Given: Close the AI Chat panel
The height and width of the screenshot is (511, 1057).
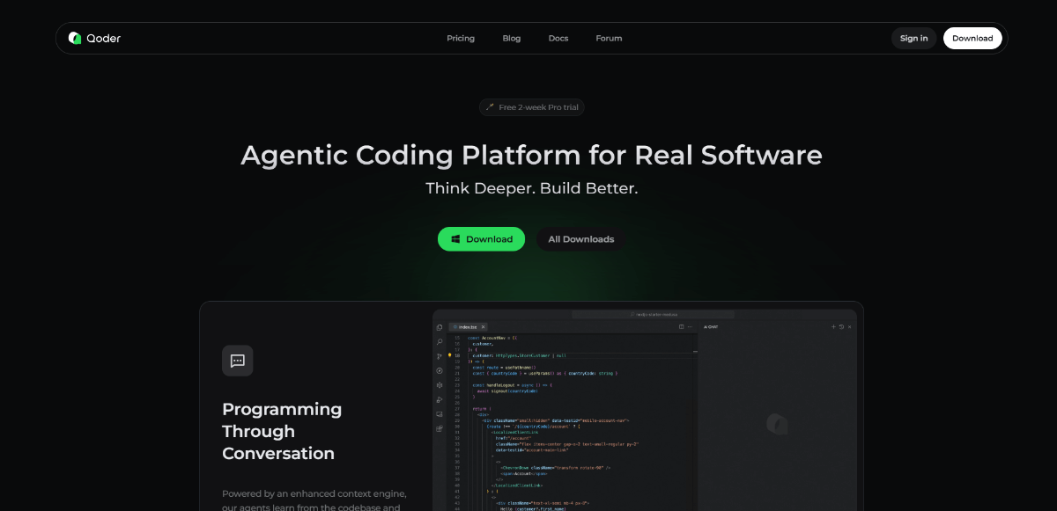Looking at the screenshot, I should 849,327.
